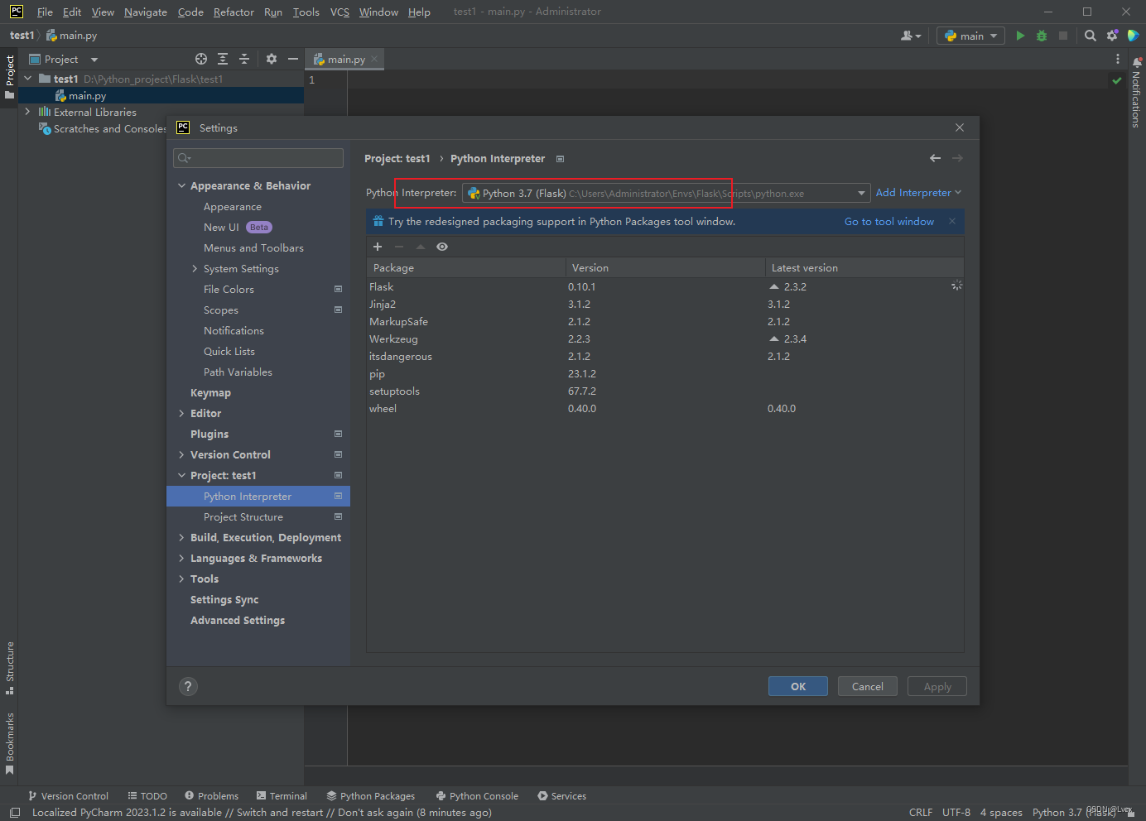1146x821 pixels.
Task: Select the Werkzeug package row
Action: click(x=665, y=338)
